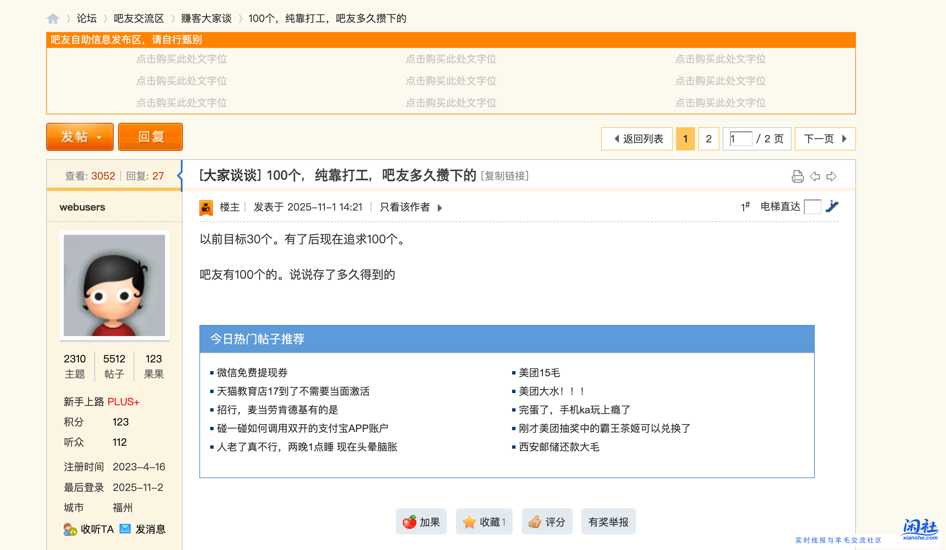Go to the next thread via the right arrow icon

(832, 176)
